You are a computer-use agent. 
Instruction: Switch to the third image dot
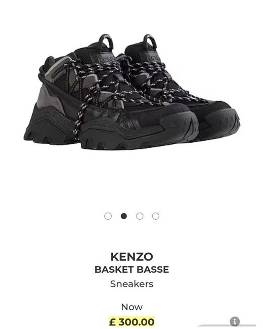click(x=140, y=216)
